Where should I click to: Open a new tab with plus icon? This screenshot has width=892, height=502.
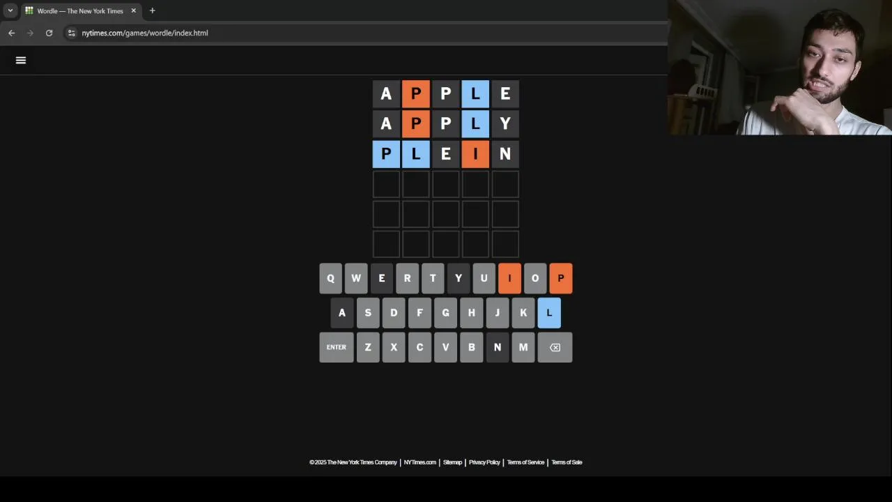click(152, 10)
